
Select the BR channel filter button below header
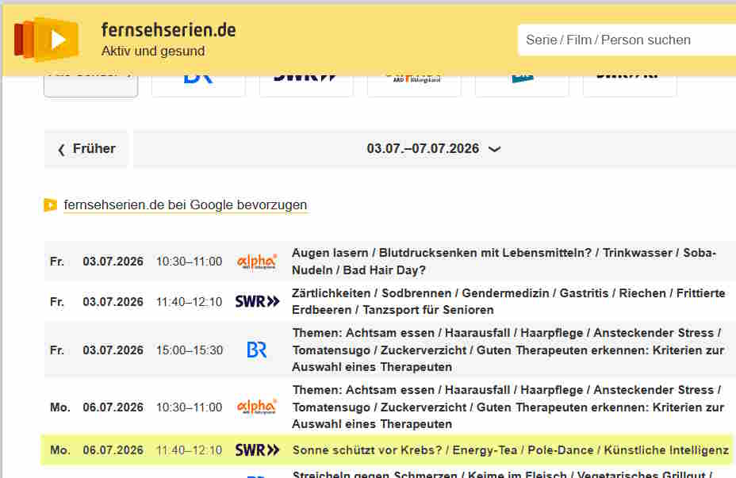(x=198, y=86)
